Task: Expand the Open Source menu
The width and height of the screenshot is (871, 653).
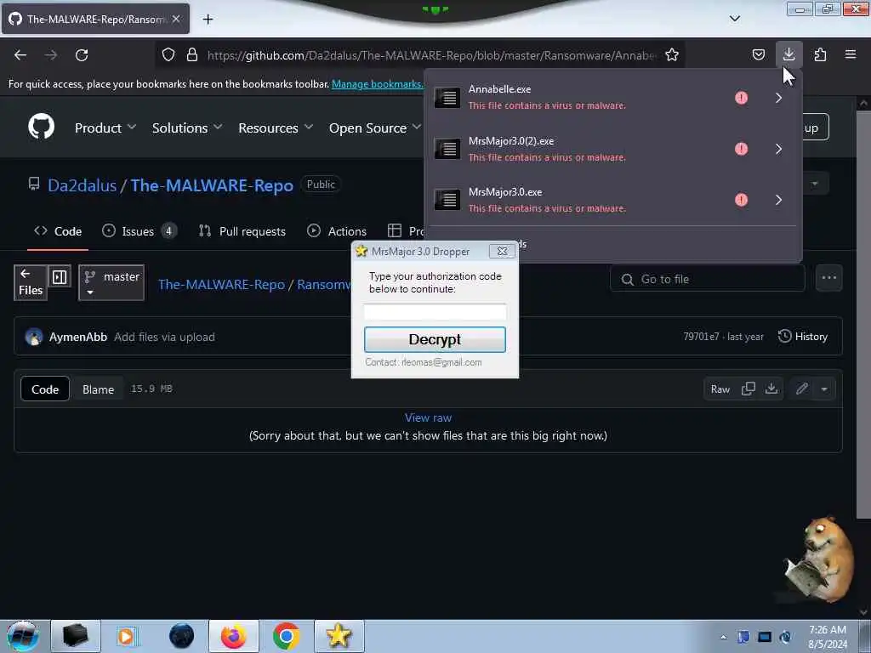Action: tap(375, 128)
